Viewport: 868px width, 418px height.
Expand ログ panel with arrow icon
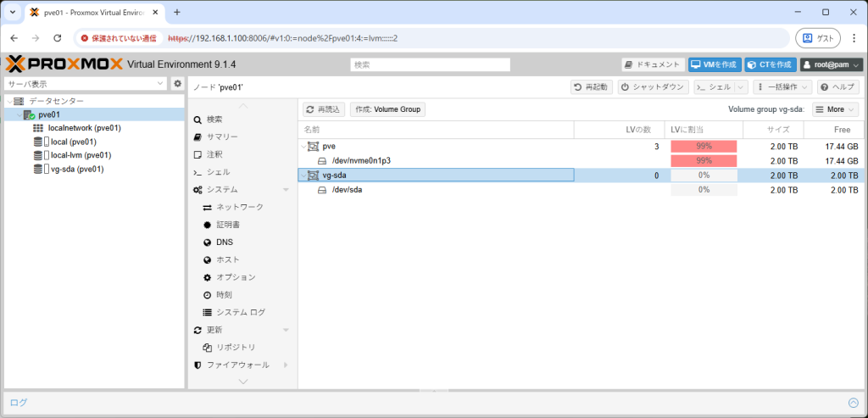[853, 403]
